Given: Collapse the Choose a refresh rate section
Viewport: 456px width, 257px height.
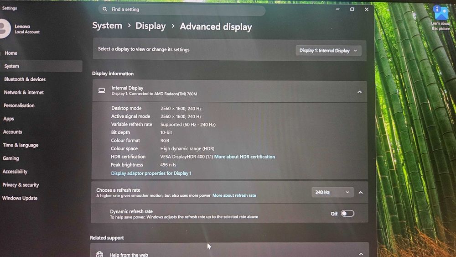Looking at the screenshot, I should click(361, 192).
